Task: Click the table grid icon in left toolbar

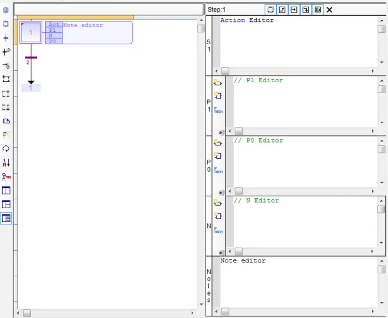Action: (x=6, y=121)
